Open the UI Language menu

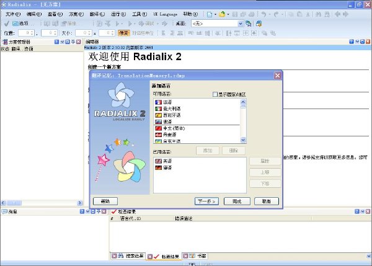pos(165,14)
